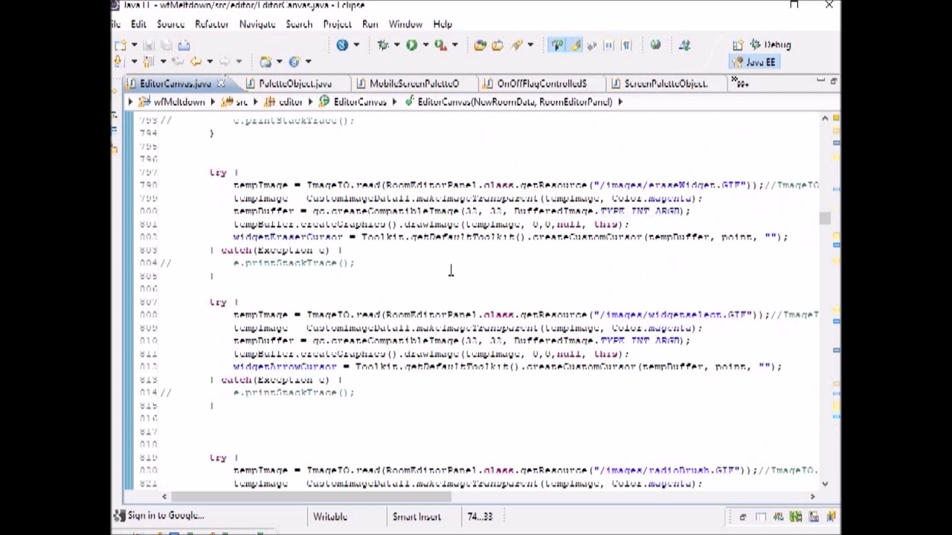Click the Debug bug icon in toolbar
952x535 pixels.
[x=383, y=45]
